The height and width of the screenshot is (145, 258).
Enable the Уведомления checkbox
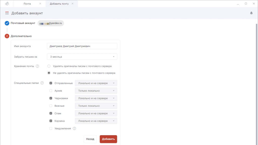pos(51,128)
